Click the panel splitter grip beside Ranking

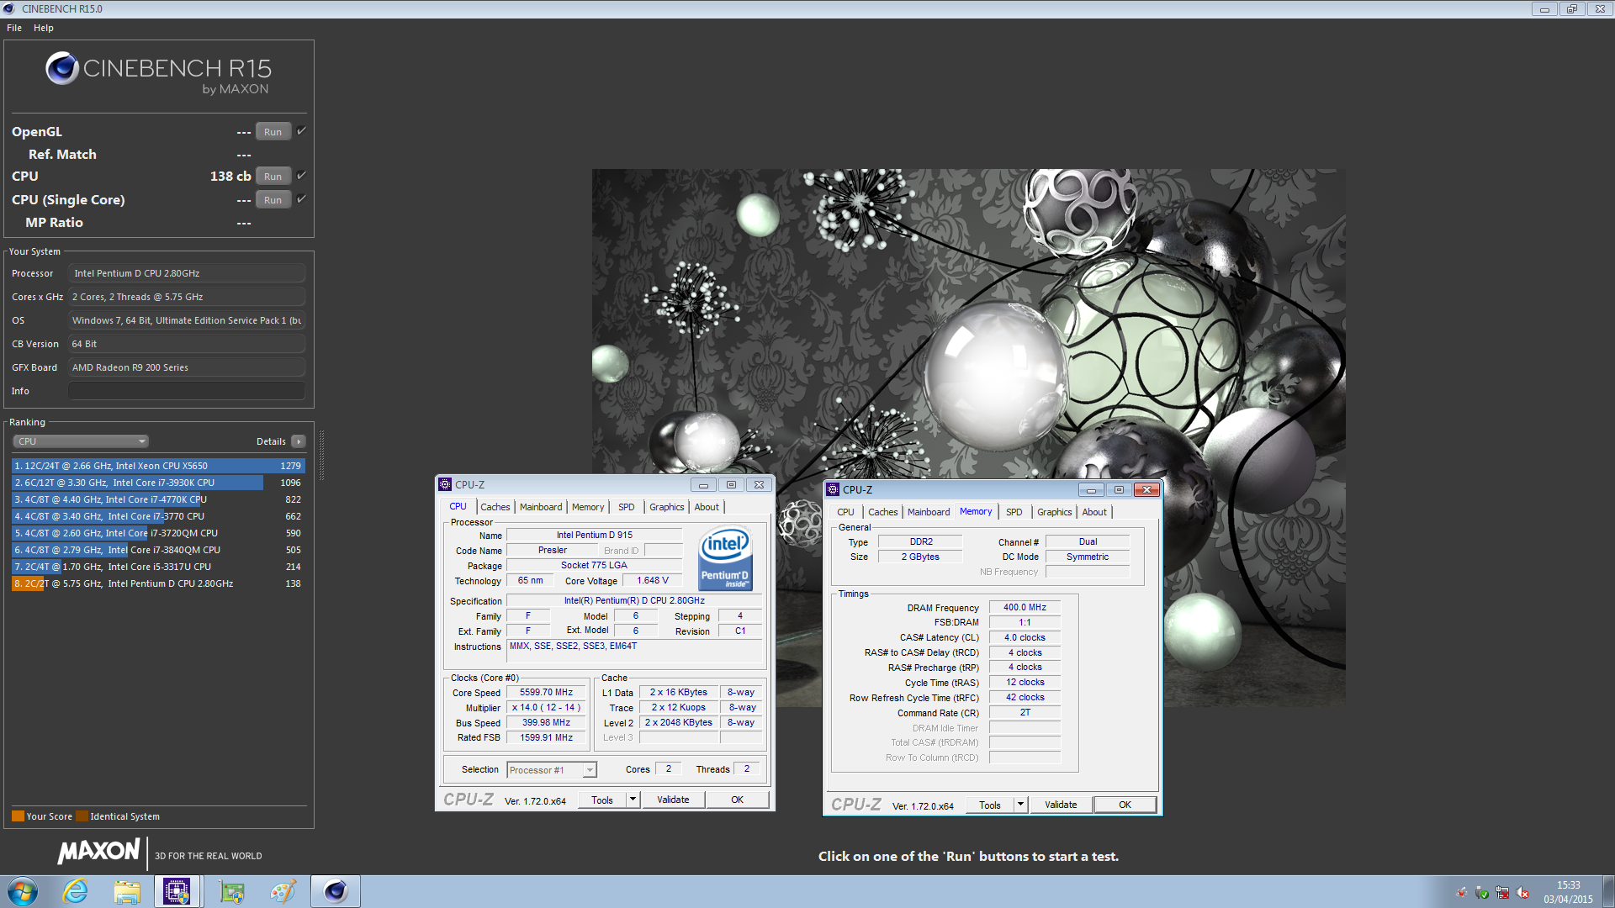click(321, 455)
